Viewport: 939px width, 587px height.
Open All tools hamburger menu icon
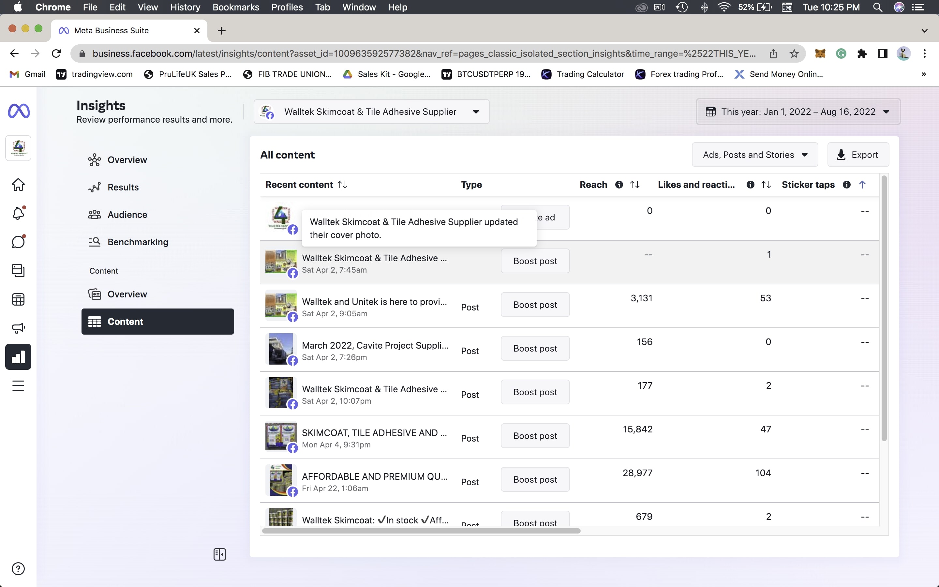pyautogui.click(x=18, y=385)
